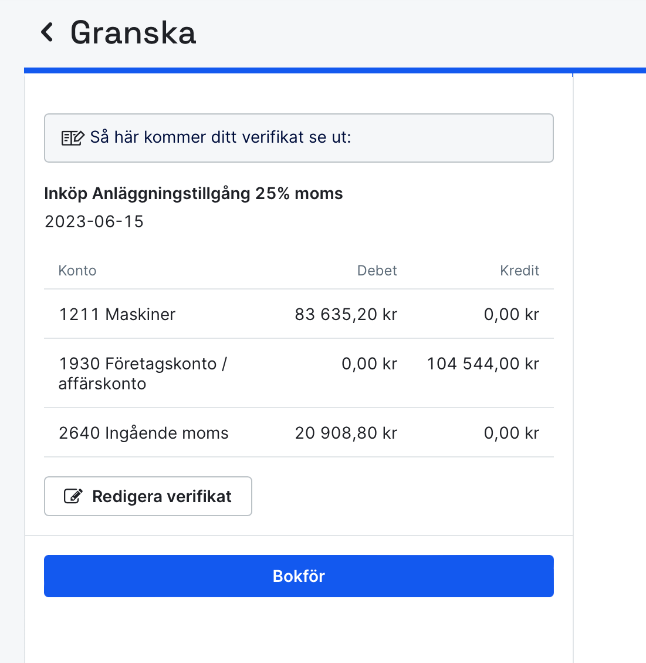The image size is (646, 663).
Task: Select the pencil icon in Redigera verifikat
Action: tap(72, 496)
